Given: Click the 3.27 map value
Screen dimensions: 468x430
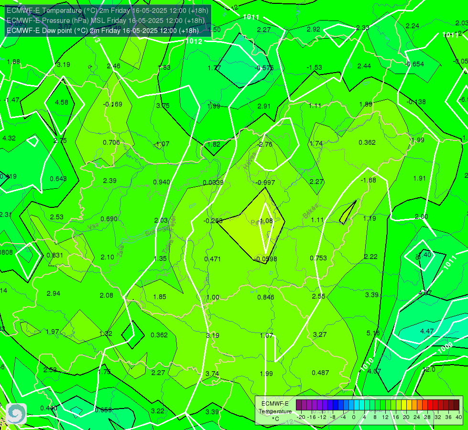Looking at the screenshot, I should [x=320, y=334].
